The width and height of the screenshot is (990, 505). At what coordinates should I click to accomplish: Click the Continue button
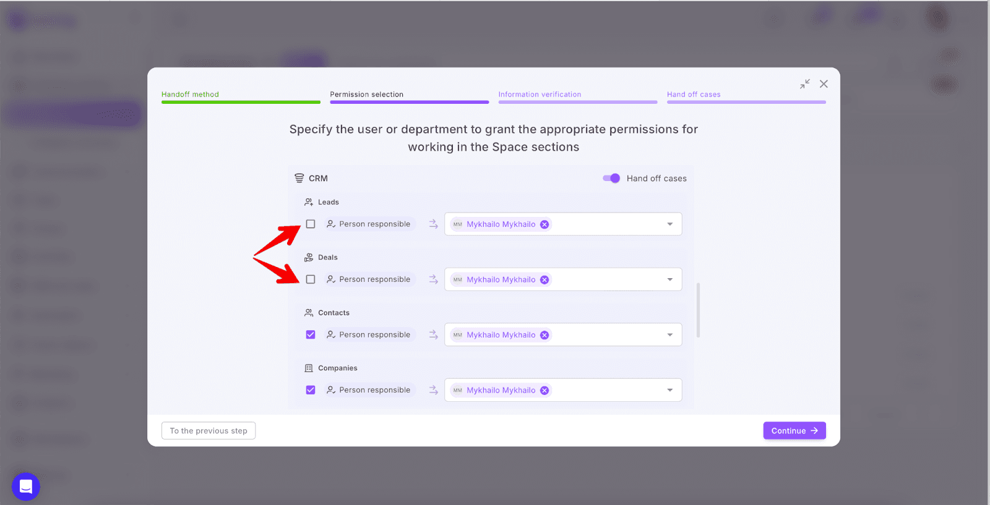(794, 431)
